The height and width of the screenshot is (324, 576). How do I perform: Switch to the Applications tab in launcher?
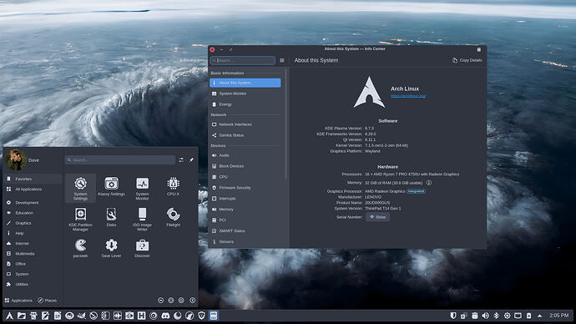click(x=18, y=300)
